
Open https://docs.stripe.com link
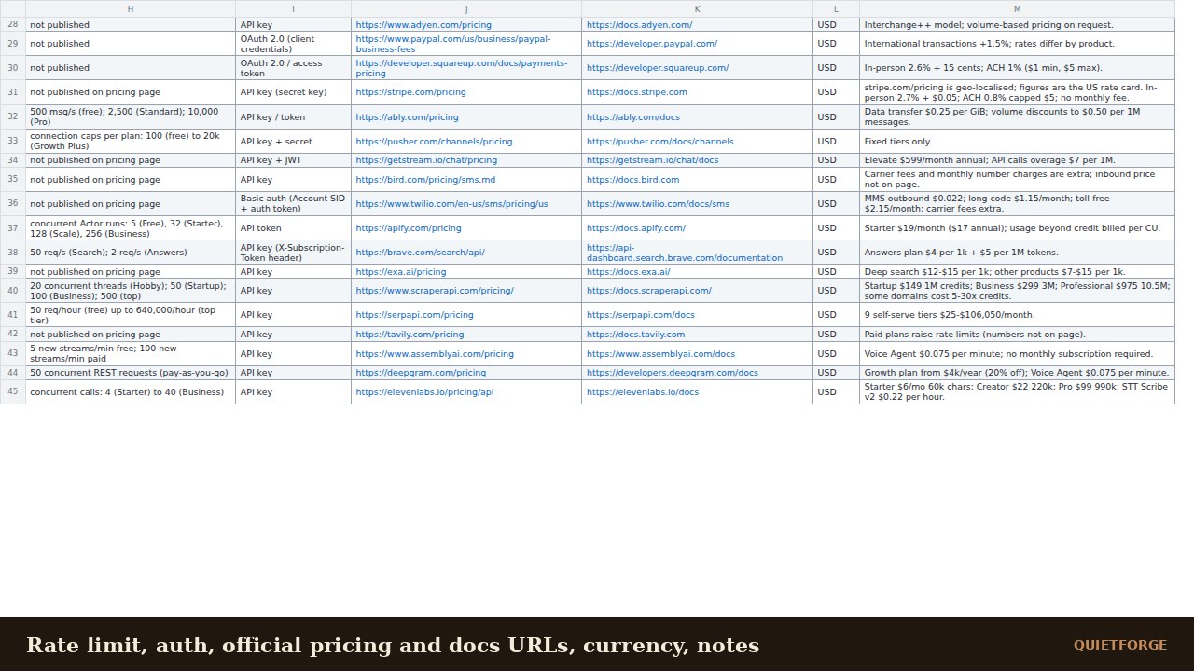click(x=637, y=92)
